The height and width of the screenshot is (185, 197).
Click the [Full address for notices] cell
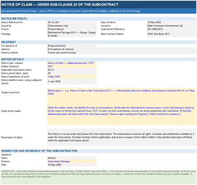[x=122, y=49]
